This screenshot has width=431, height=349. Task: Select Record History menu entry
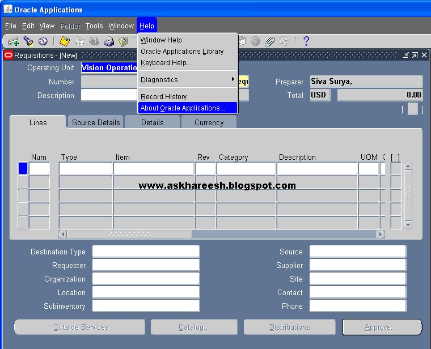pyautogui.click(x=188, y=97)
